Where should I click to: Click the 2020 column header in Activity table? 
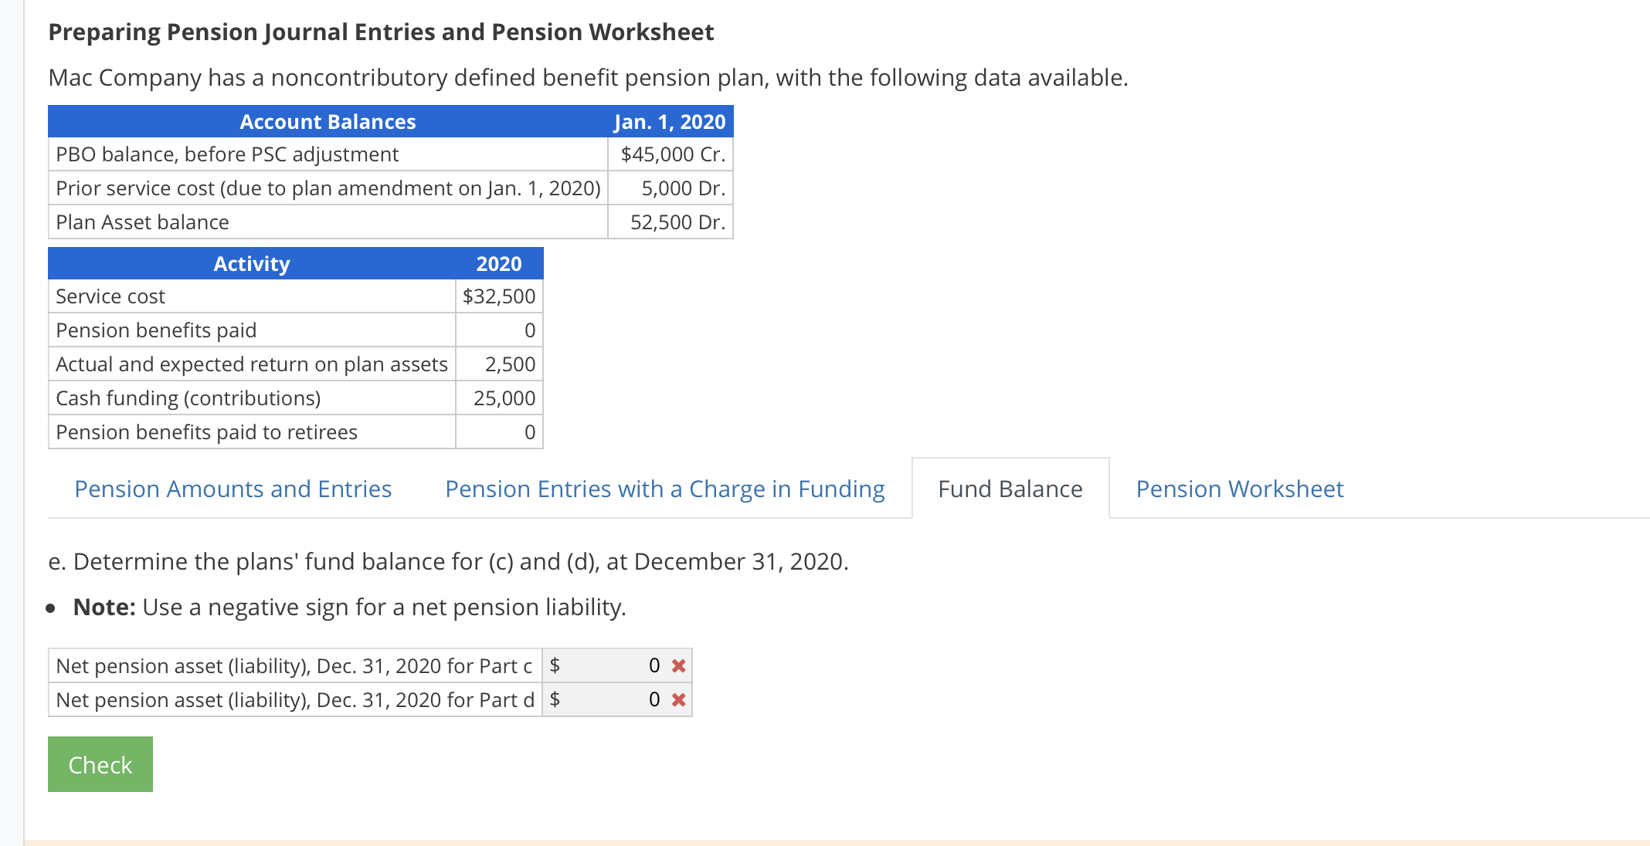tap(498, 262)
